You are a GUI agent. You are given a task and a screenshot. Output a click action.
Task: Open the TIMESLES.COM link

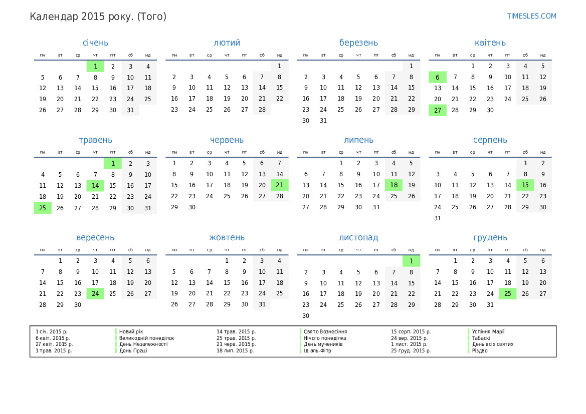pyautogui.click(x=531, y=16)
